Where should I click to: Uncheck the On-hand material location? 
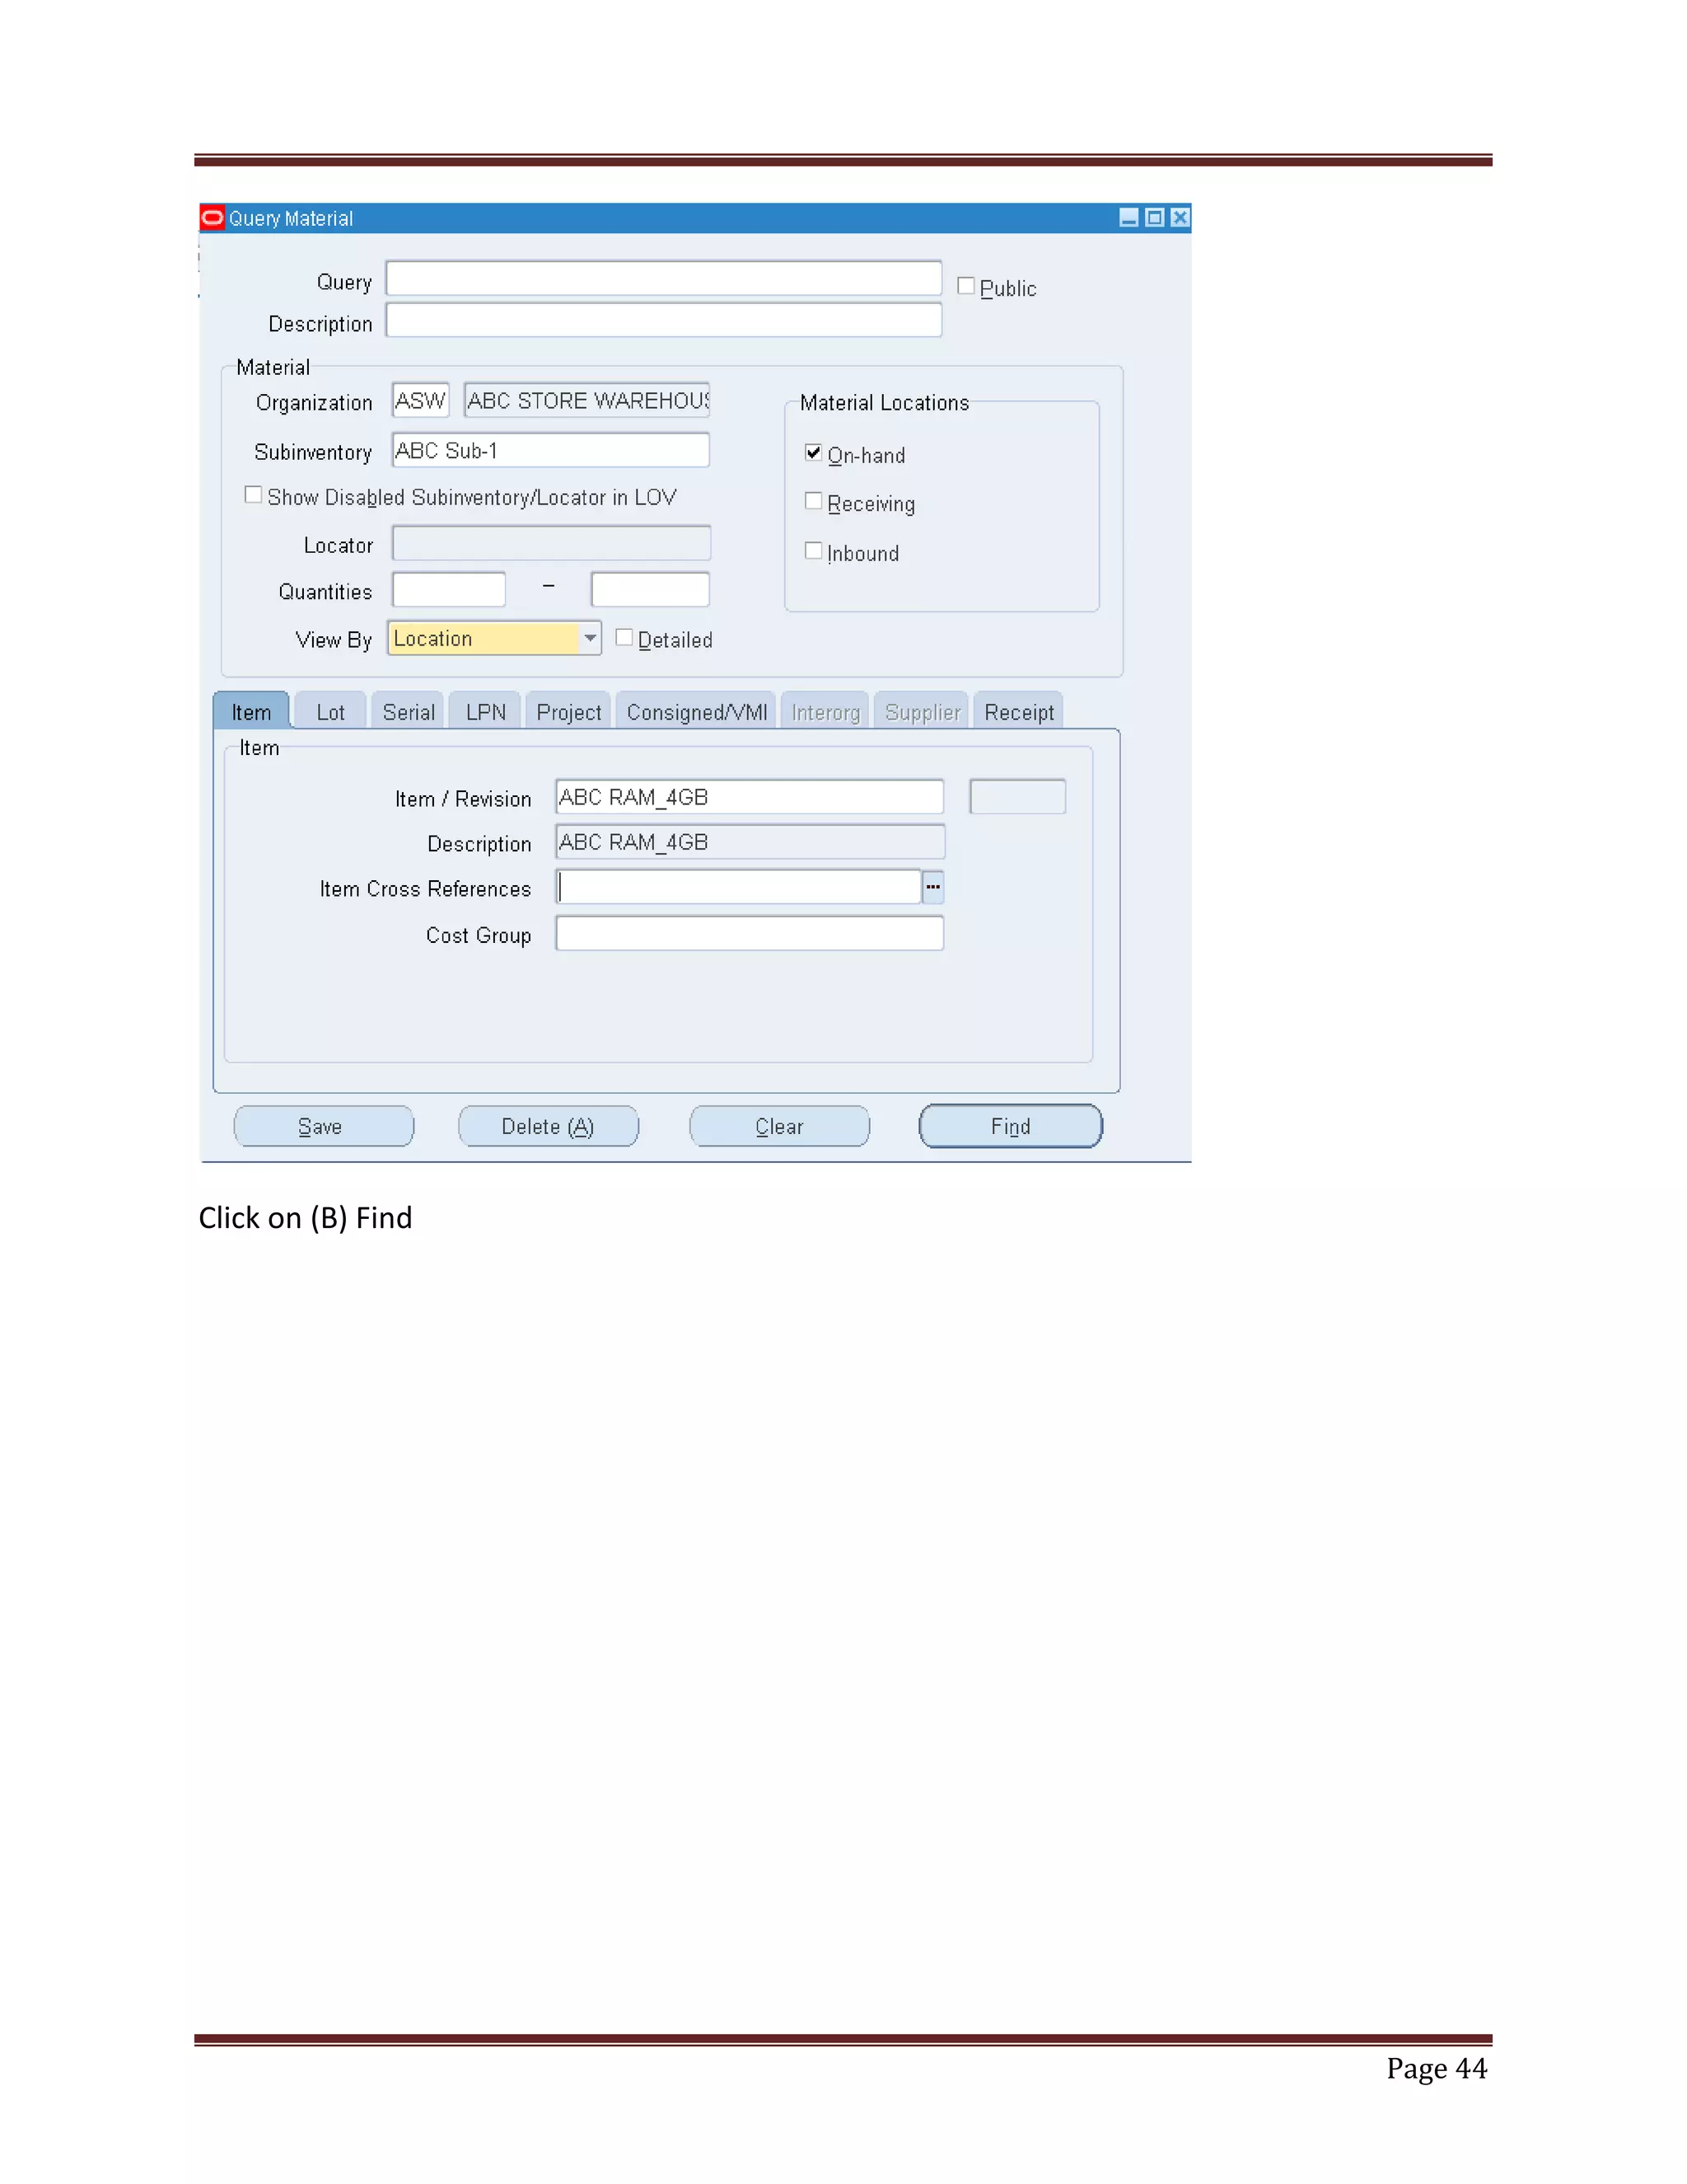(814, 453)
